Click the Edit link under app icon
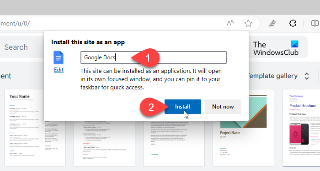 [59, 70]
